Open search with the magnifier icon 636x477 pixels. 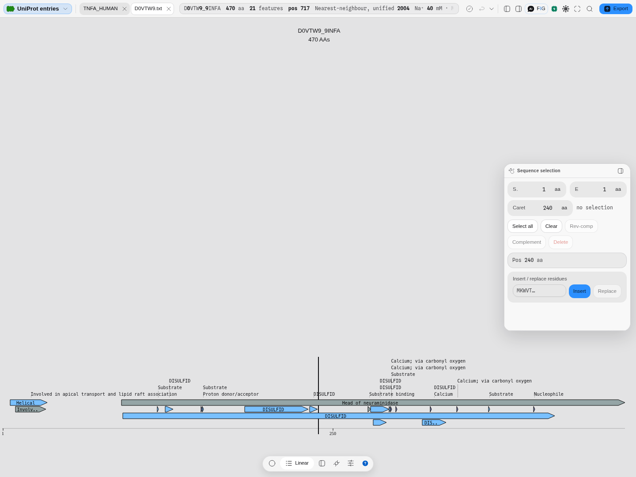(x=590, y=9)
